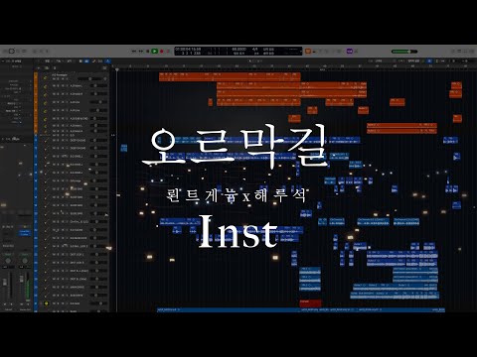The image size is (477, 357).
Task: Click the playhead marker in the ruler
Action: point(116,69)
